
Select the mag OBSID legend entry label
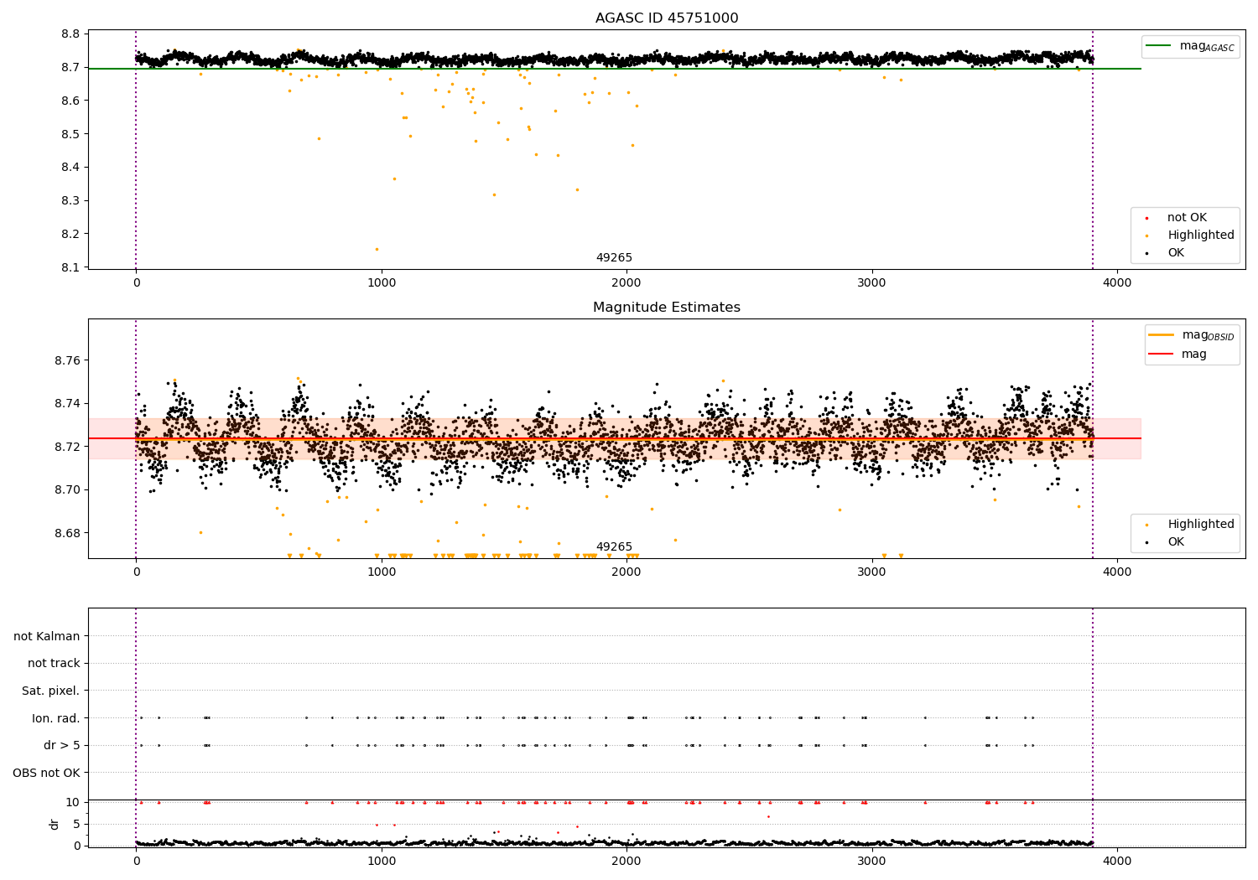click(x=1208, y=335)
